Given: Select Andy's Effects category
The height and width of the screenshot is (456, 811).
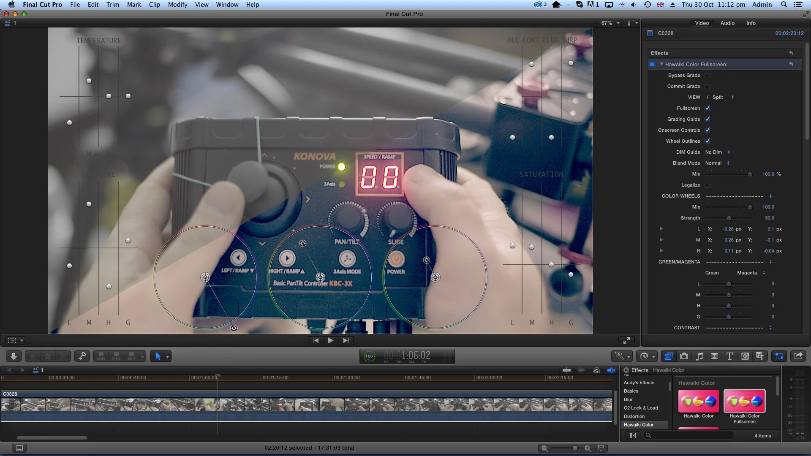Looking at the screenshot, I should [639, 383].
